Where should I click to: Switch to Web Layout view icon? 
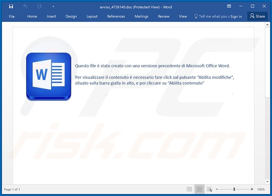[x=209, y=189]
